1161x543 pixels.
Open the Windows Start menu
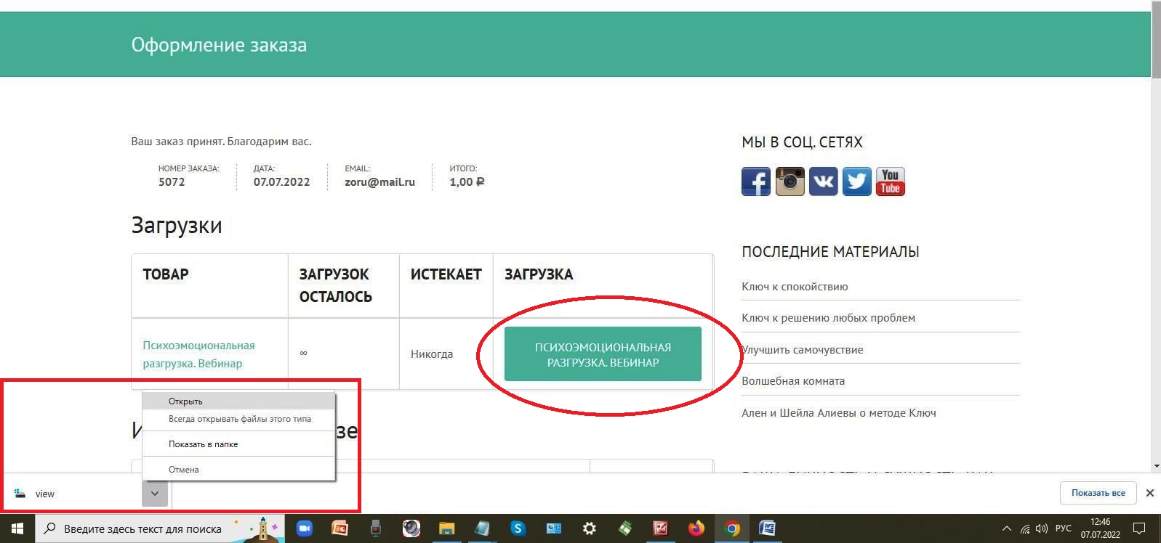[x=17, y=528]
